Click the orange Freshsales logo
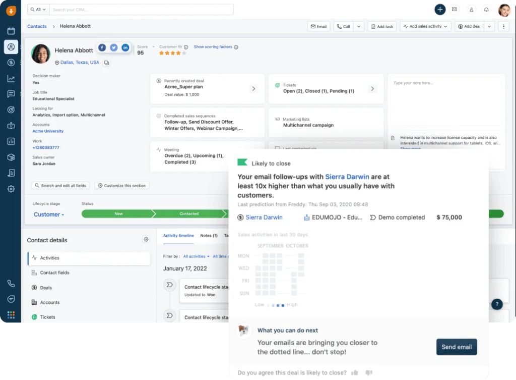Screen dimensions: 516x380 pyautogui.click(x=11, y=11)
